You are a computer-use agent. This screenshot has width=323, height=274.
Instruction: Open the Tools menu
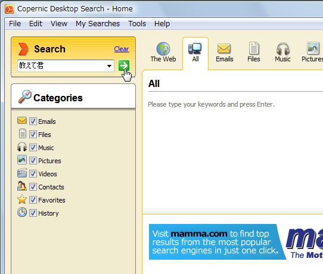[x=137, y=24]
